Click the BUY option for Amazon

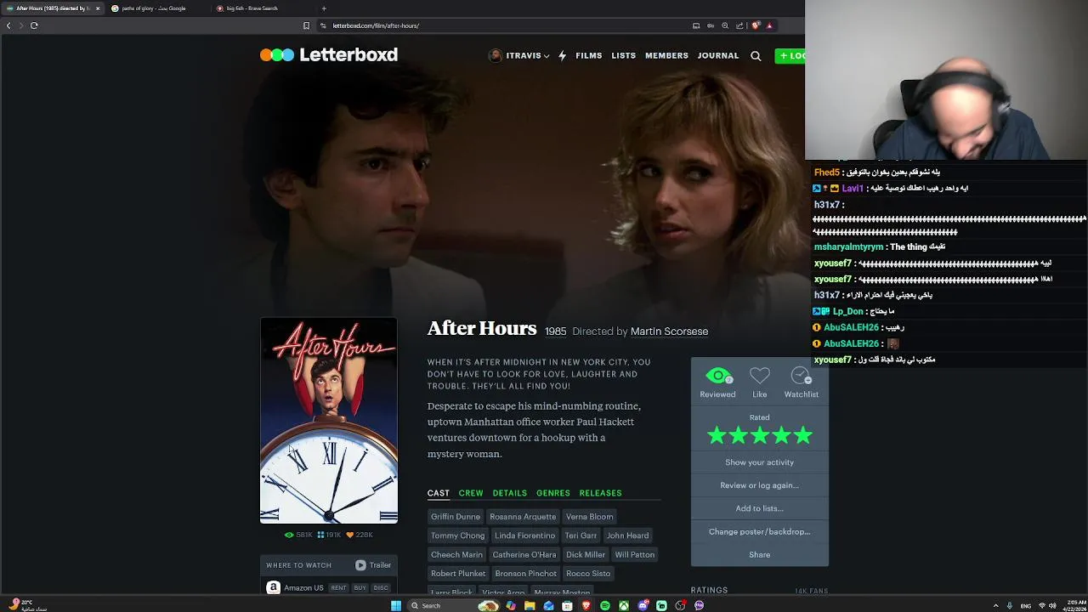point(360,587)
